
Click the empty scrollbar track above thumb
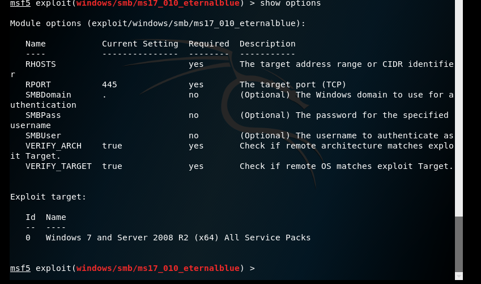click(459, 113)
